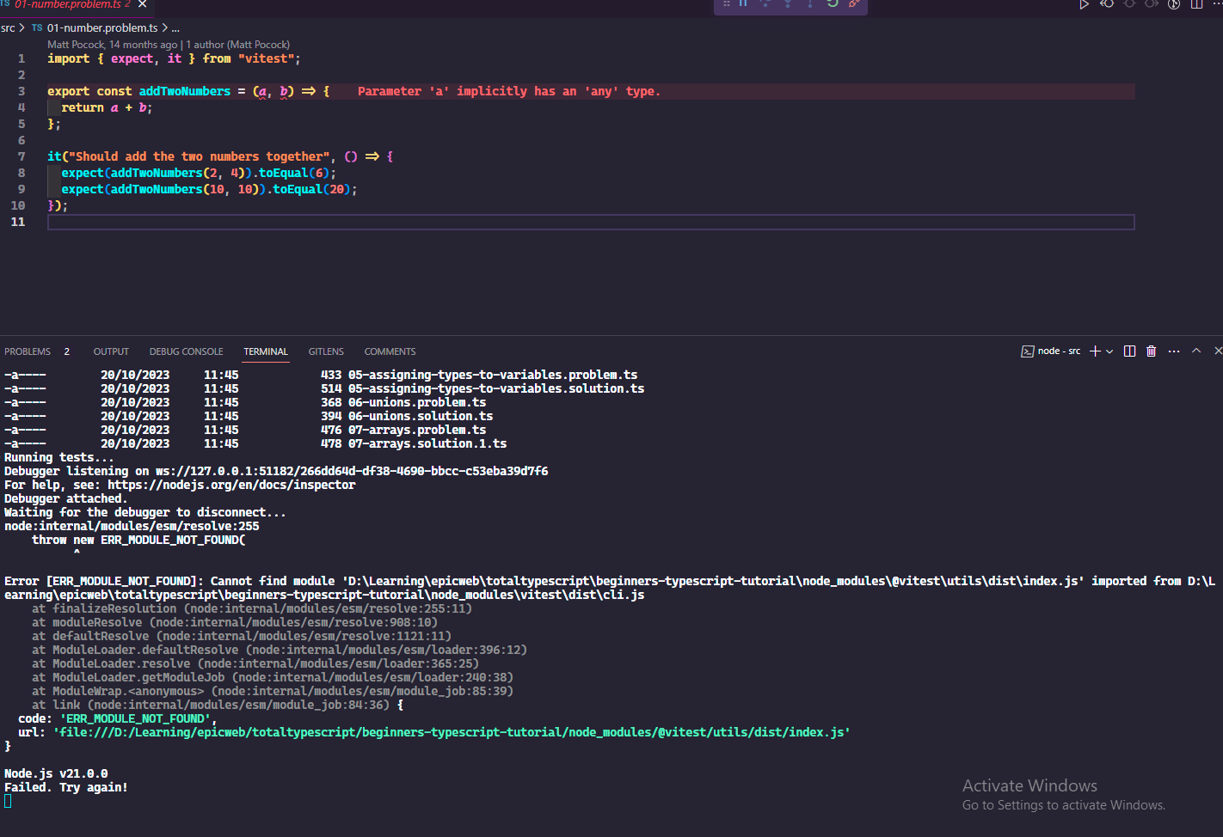Click 07-arrays.solution.1.ts in terminal listing
Screen dimensions: 1223x837
point(427,443)
